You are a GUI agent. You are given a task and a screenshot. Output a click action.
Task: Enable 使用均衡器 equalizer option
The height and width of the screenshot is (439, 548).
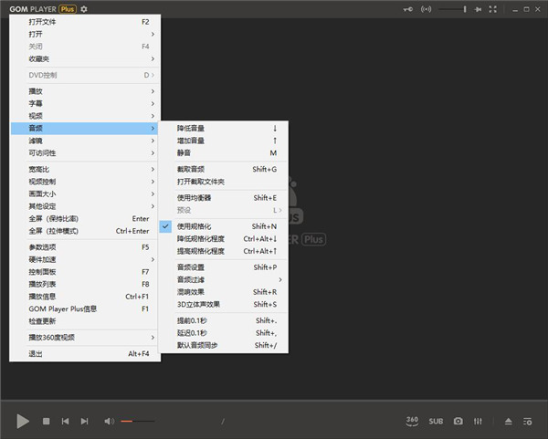click(194, 197)
